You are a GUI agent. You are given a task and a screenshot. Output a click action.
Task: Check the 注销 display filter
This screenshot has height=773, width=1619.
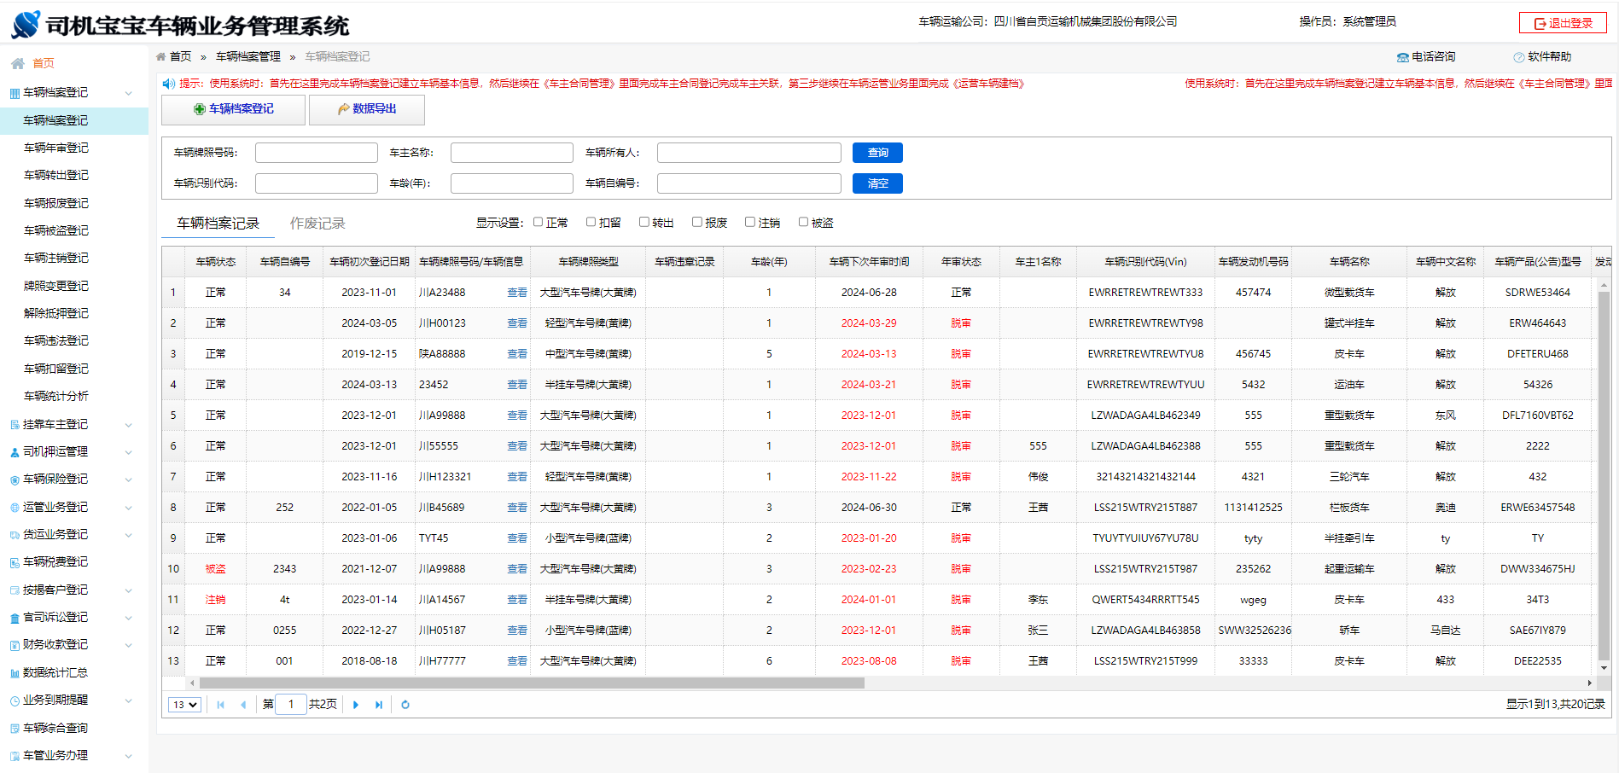(750, 222)
